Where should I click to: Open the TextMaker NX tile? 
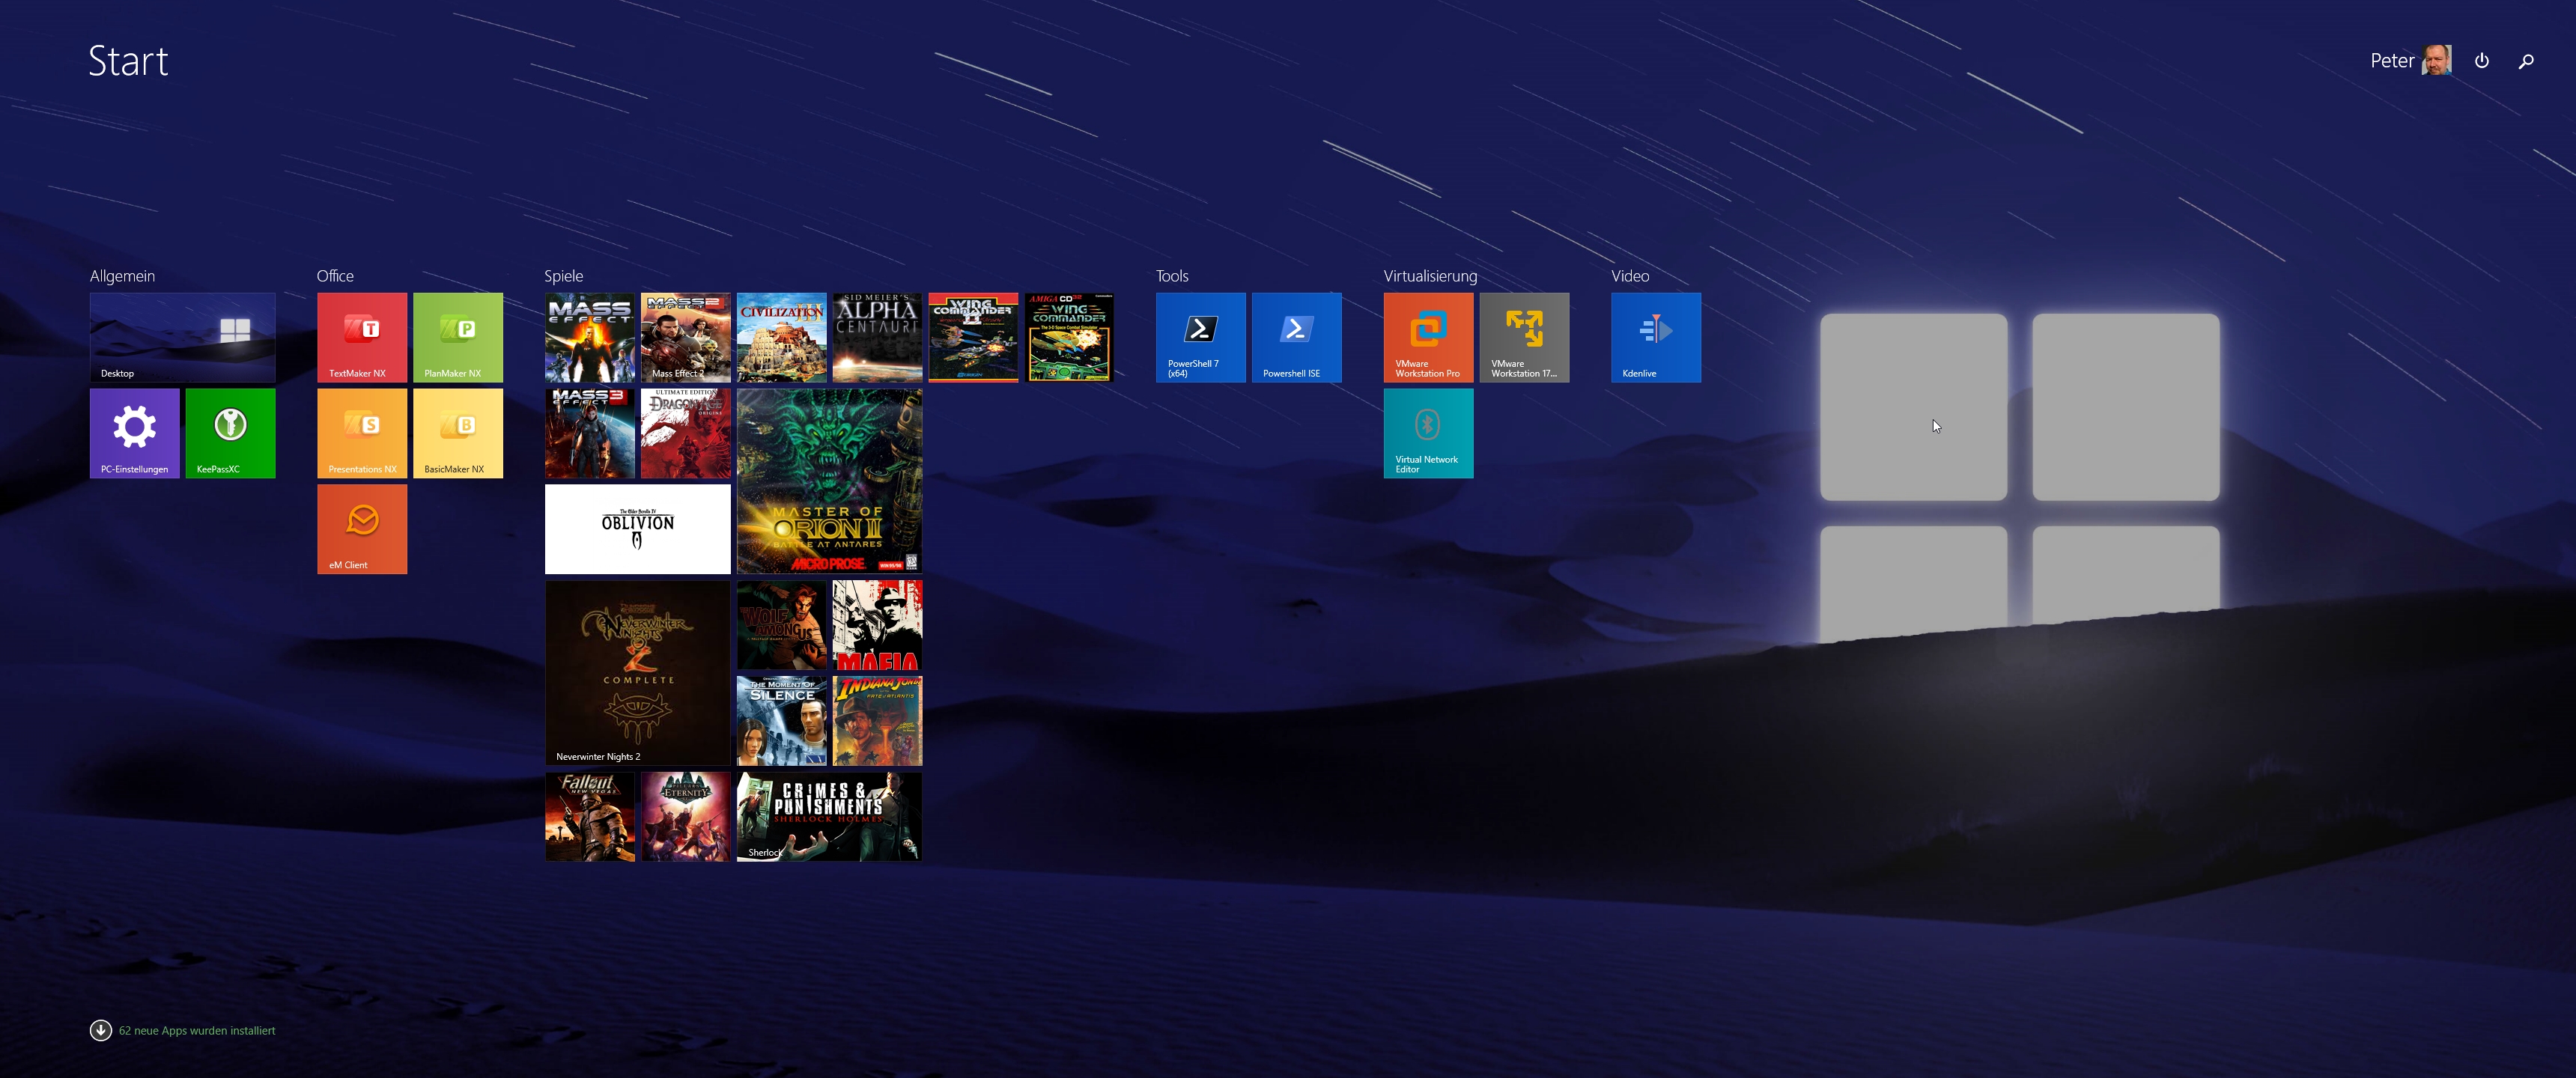tap(362, 337)
